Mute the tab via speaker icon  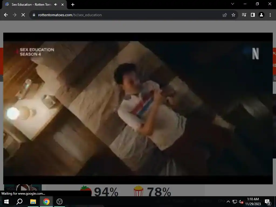coord(56,5)
